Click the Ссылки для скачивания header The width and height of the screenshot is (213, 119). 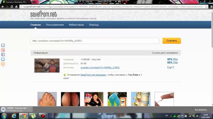165,53
